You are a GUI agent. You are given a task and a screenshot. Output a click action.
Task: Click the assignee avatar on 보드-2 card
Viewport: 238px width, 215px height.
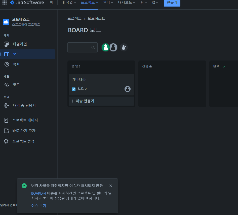pos(128,89)
